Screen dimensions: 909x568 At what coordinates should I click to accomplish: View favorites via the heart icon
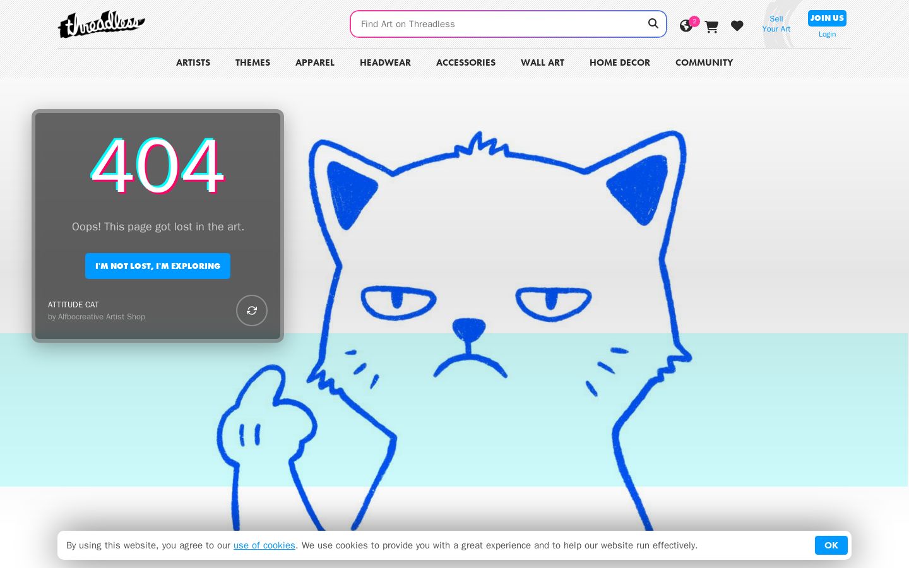pyautogui.click(x=737, y=26)
